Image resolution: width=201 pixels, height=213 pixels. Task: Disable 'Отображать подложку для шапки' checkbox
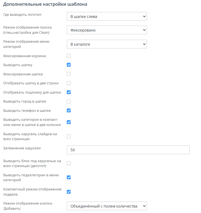pos(69,92)
